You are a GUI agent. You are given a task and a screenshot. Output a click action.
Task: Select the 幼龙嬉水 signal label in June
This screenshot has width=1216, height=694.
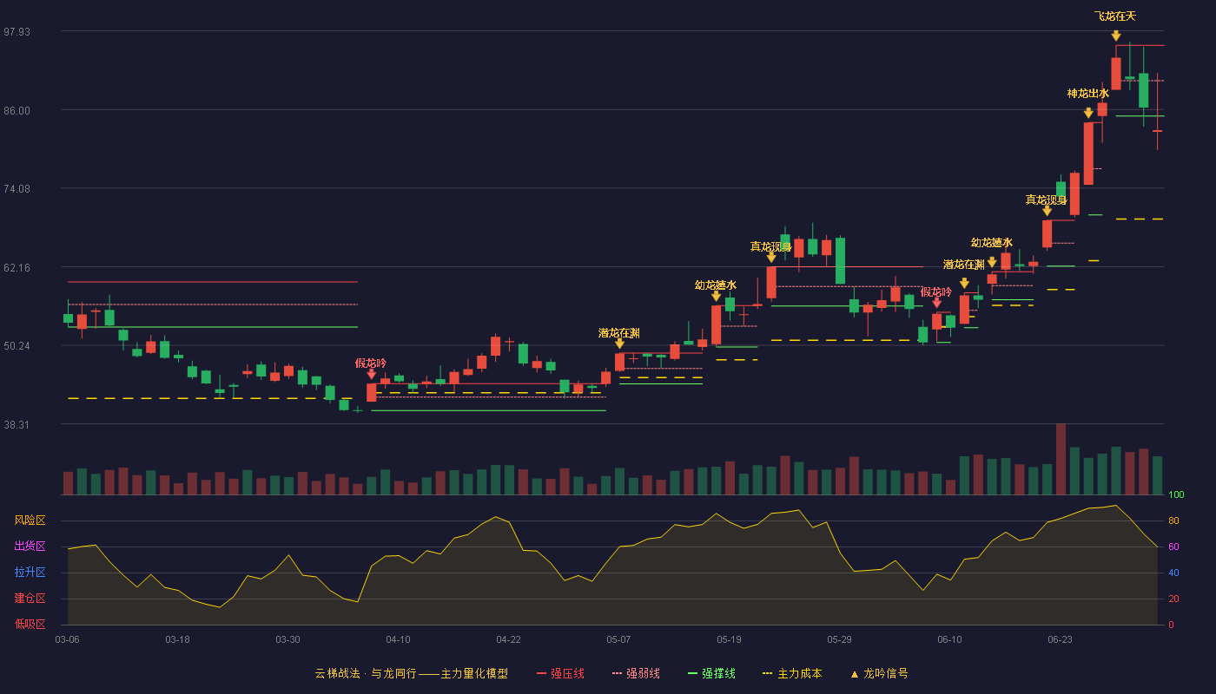click(992, 242)
